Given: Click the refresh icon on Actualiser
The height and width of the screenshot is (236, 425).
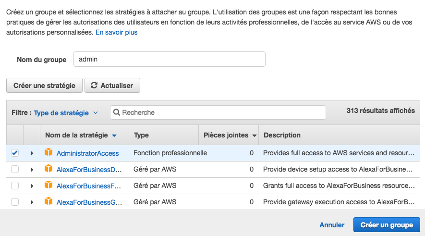Looking at the screenshot, I should pos(94,86).
